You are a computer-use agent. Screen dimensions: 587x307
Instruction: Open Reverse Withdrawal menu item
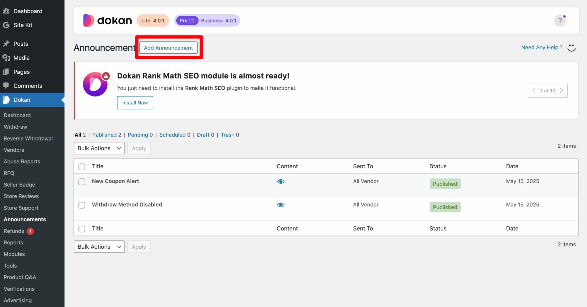pyautogui.click(x=28, y=138)
